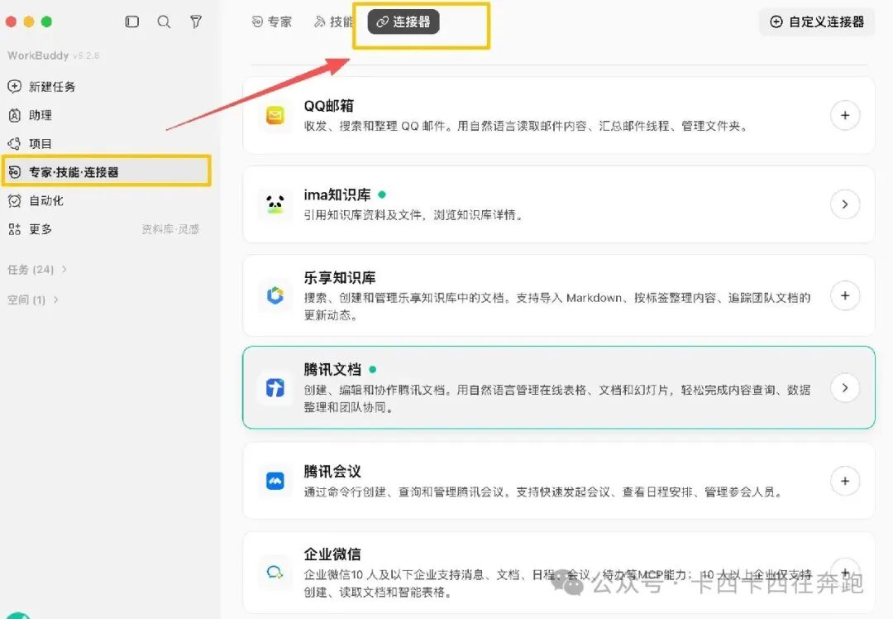The image size is (893, 619).
Task: Click the QQ邮箱 title text
Action: (x=328, y=106)
